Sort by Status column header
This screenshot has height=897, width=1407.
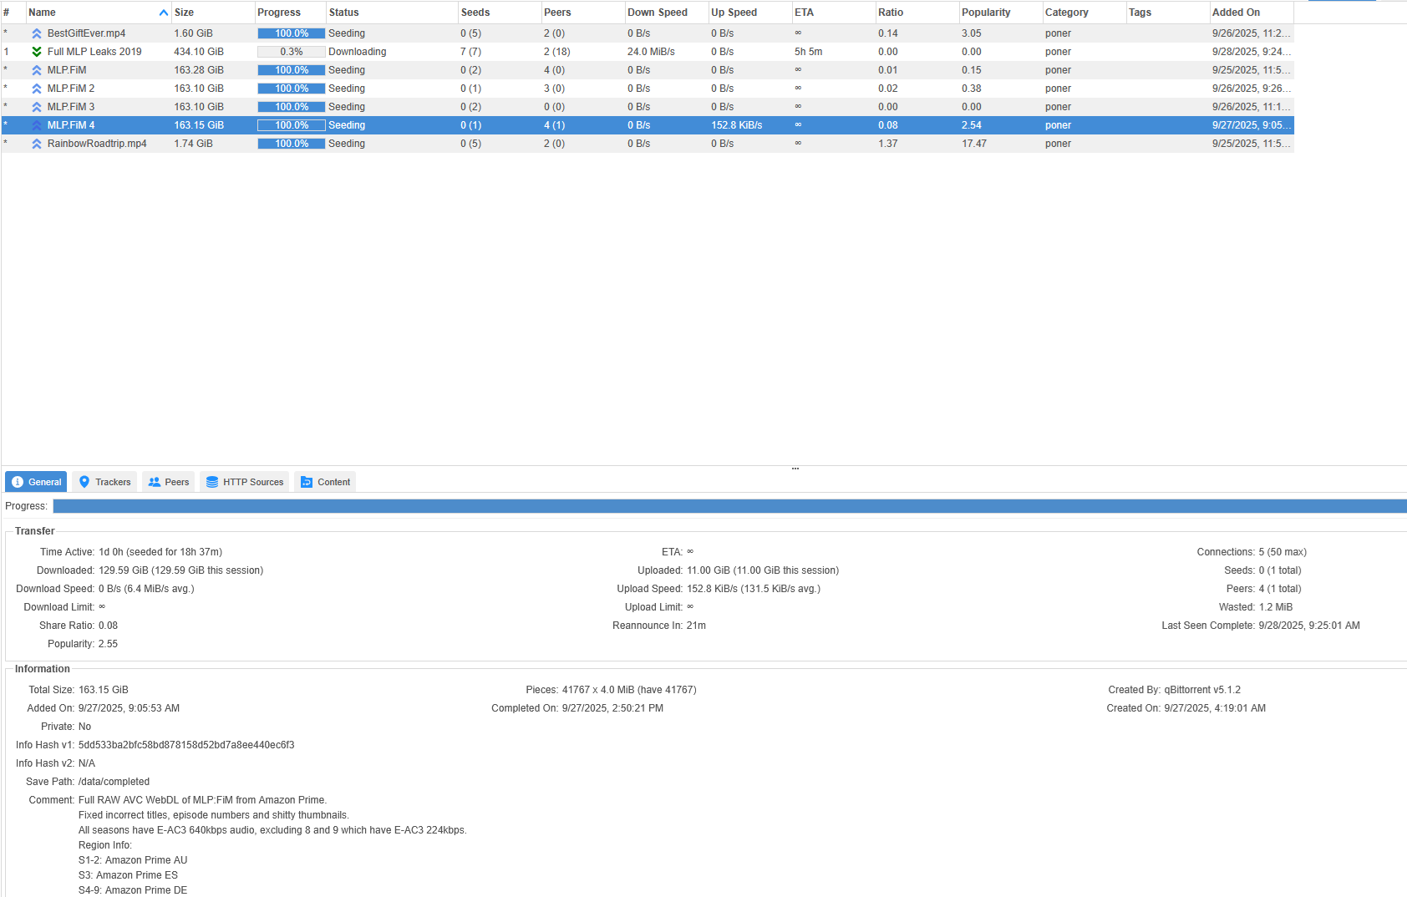[392, 13]
